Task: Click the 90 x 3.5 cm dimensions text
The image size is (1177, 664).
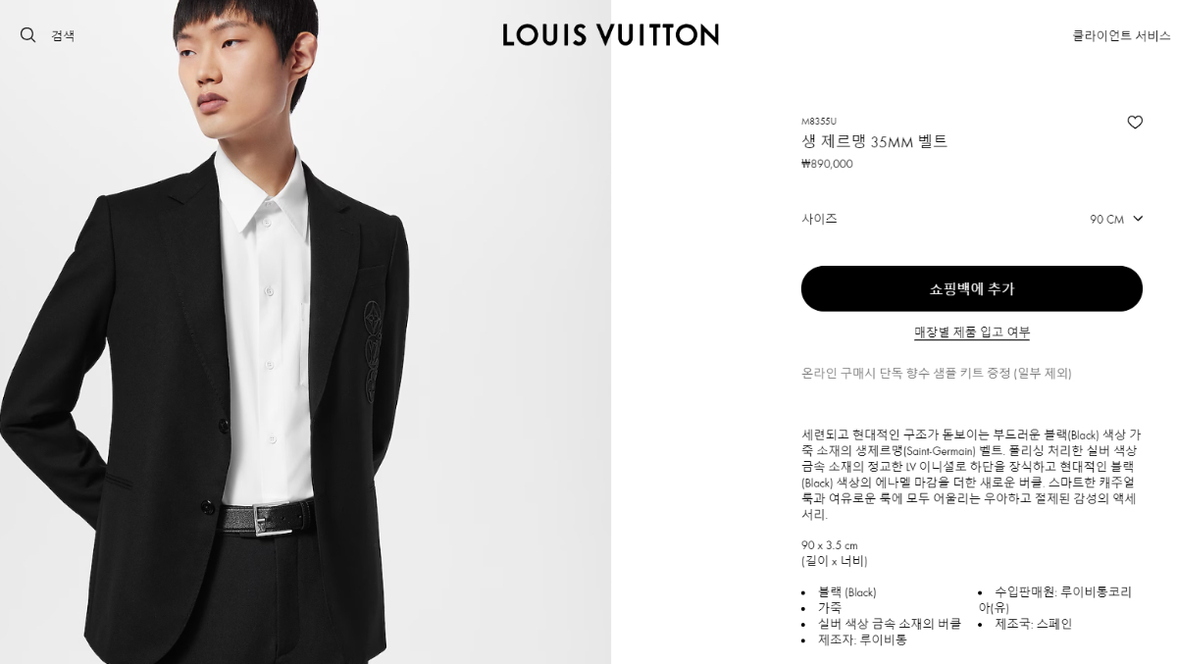Action: coord(830,545)
